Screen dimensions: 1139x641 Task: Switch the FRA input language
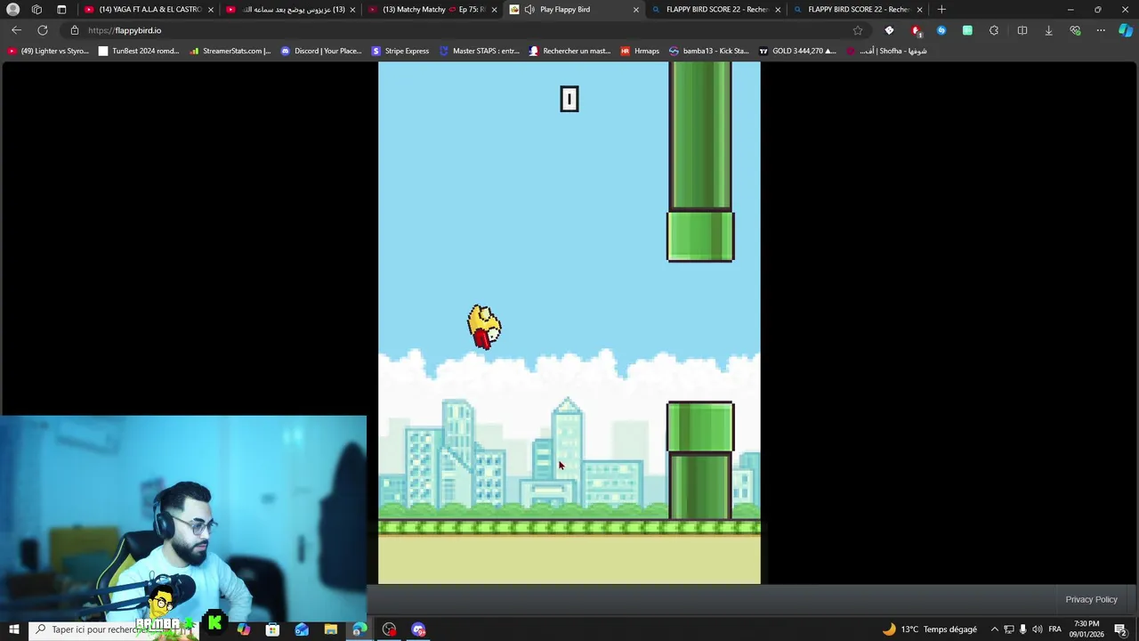(1054, 629)
